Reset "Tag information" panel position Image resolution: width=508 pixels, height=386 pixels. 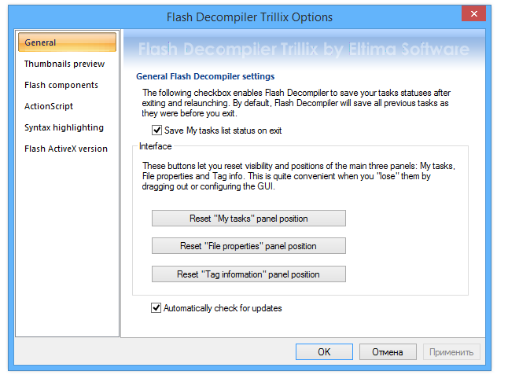pos(248,274)
